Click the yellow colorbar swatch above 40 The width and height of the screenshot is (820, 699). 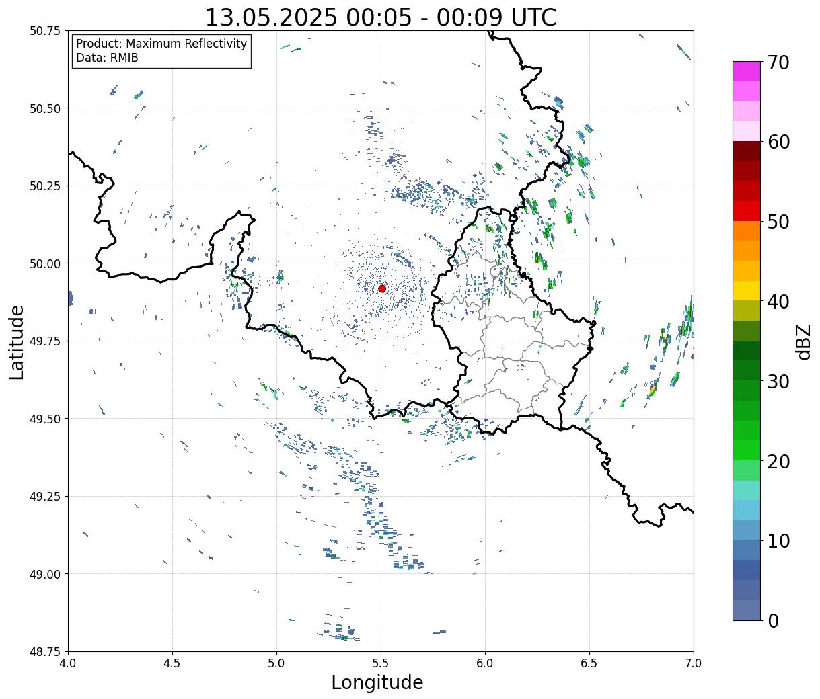point(747,290)
